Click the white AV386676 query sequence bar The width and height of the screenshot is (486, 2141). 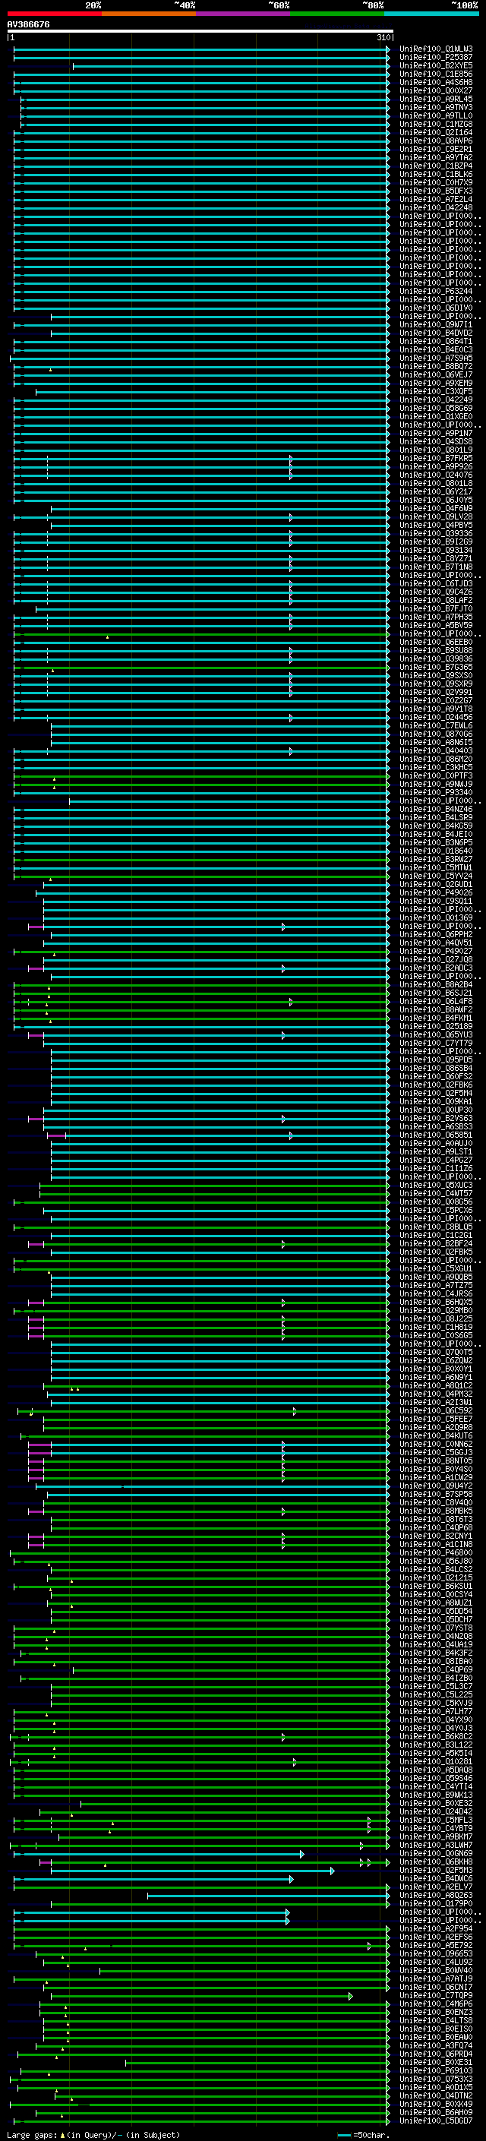[x=200, y=30]
